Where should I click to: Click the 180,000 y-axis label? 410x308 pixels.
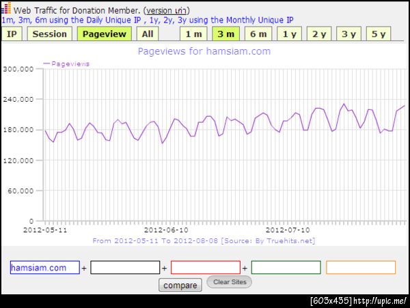18,130
